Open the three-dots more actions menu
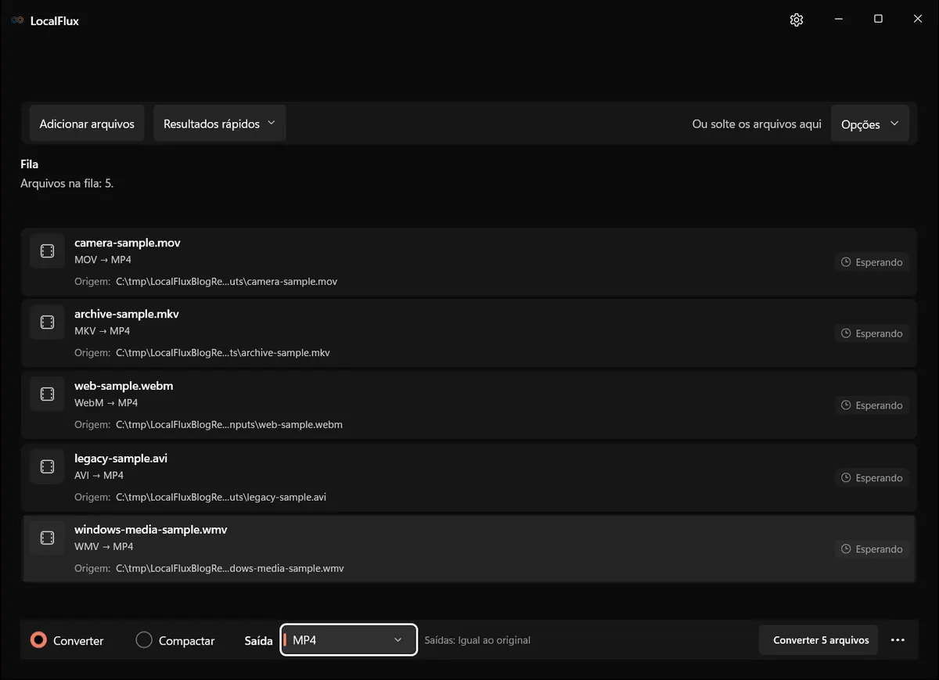The height and width of the screenshot is (680, 939). pos(898,640)
